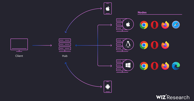The height and width of the screenshot is (101, 194).
Task: Click Opera icon in Linux row
Action: (x=155, y=45)
